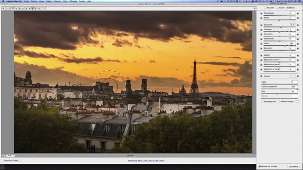Open the Affichage menu
This screenshot has width=303, height=170.
tap(73, 1)
